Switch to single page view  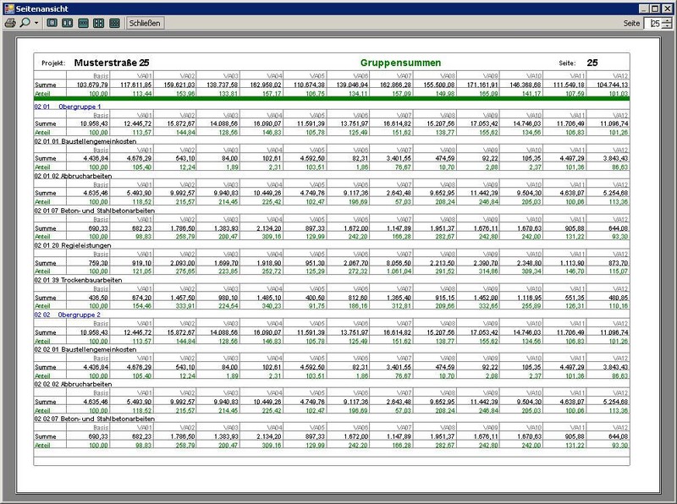click(52, 23)
